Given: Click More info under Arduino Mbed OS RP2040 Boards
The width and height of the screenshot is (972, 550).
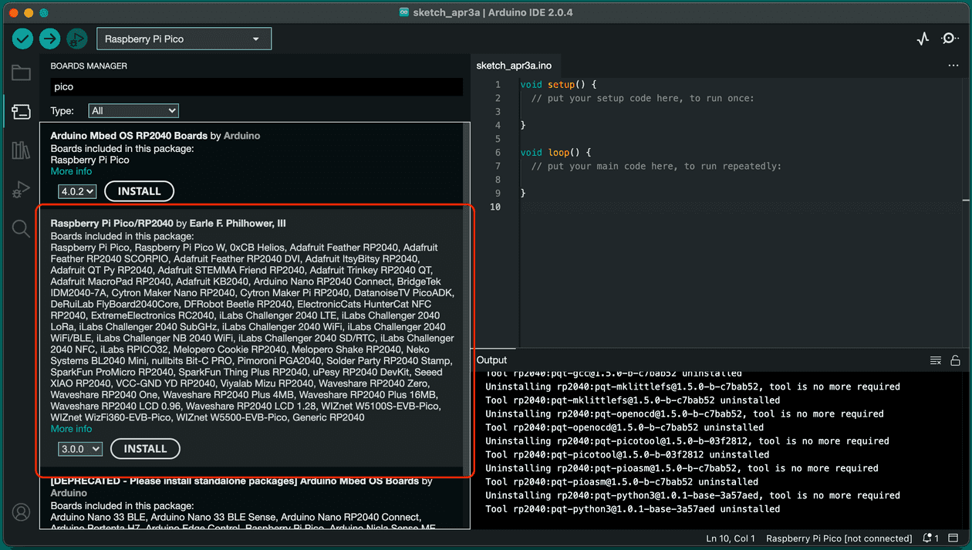Looking at the screenshot, I should point(71,170).
